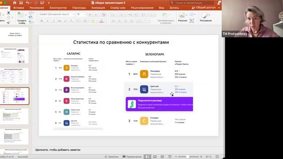Click the search in presentation field
Image resolution: width=283 pixels, height=159 pixels.
[x=192, y=3]
